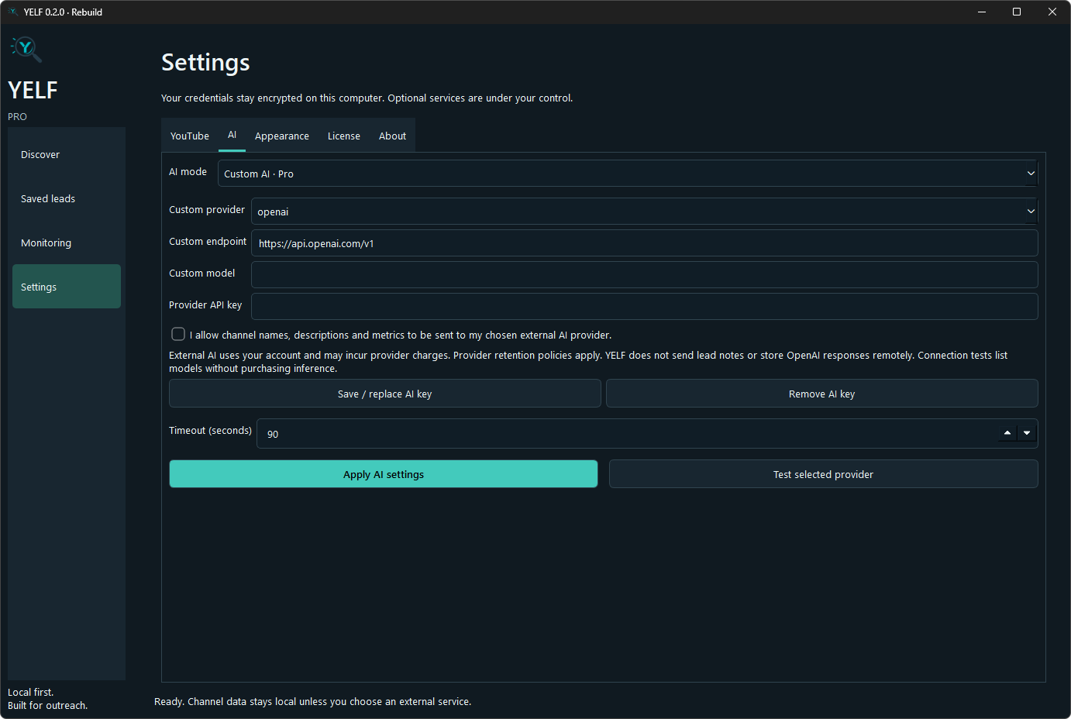Click the 'Local first.' footer text
The height and width of the screenshot is (719, 1071).
coord(31,692)
